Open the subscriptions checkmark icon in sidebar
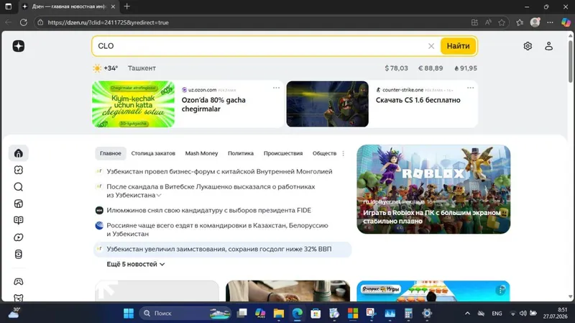 [x=19, y=170]
